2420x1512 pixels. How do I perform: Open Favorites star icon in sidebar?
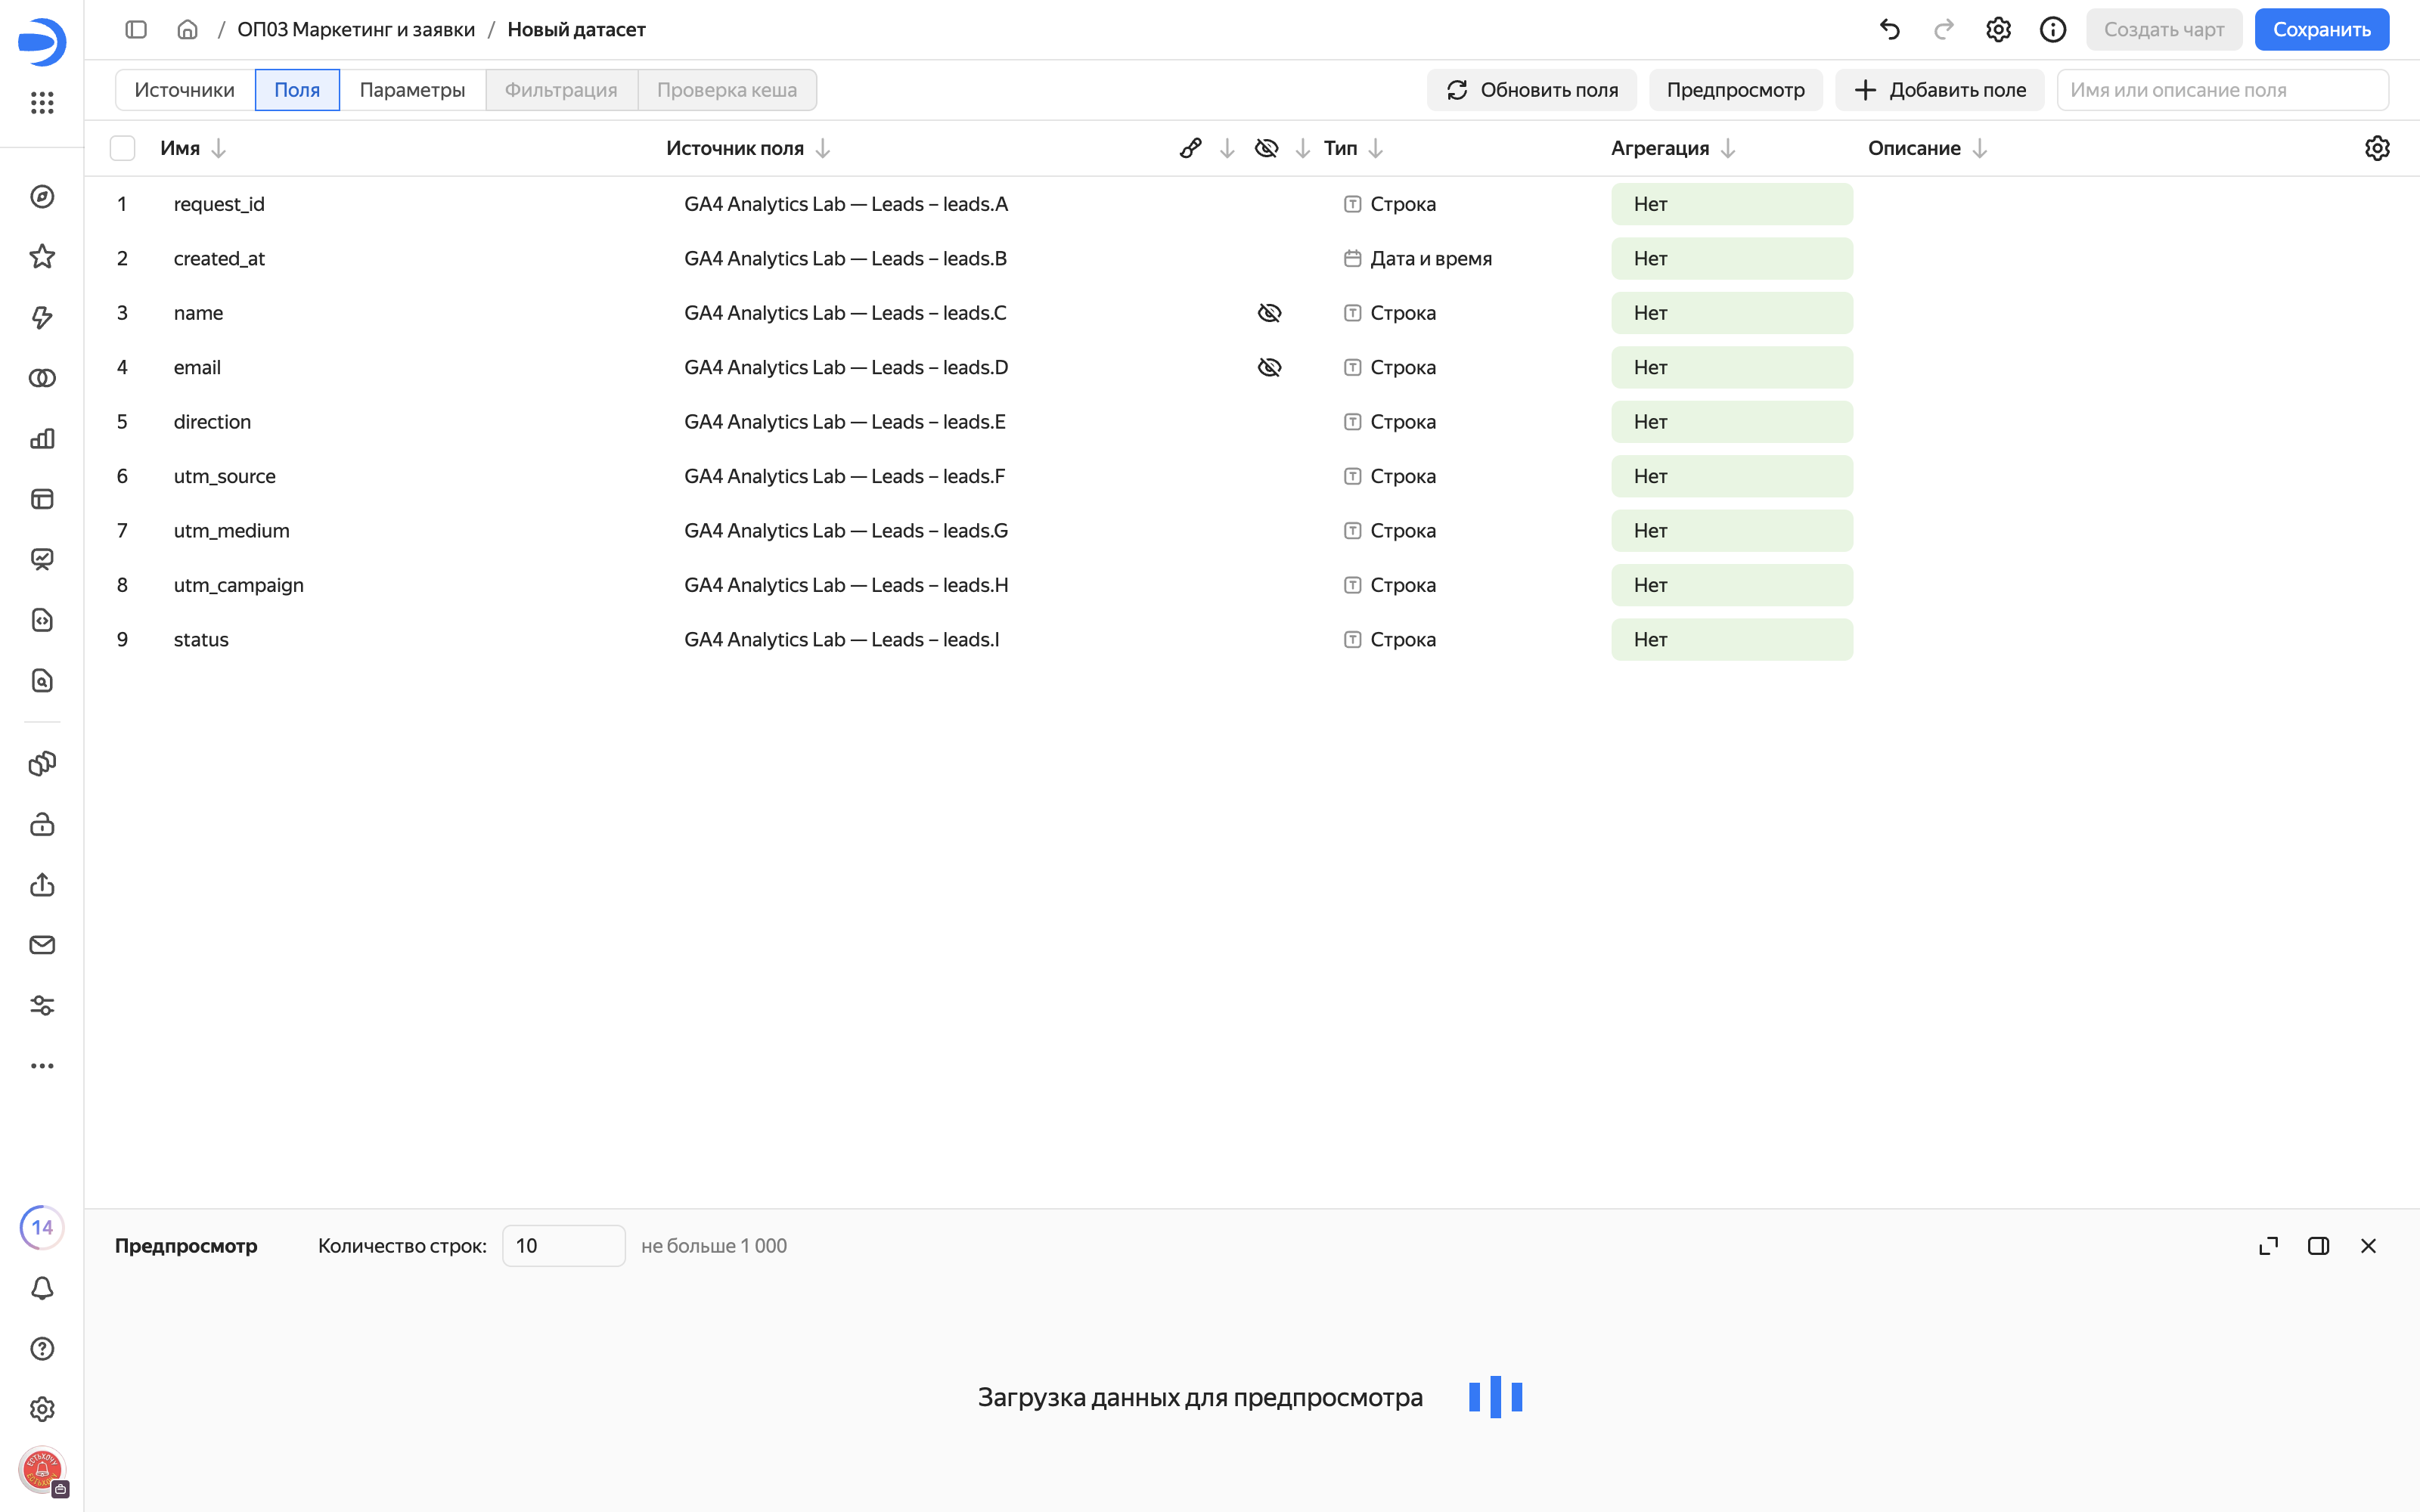point(42,257)
